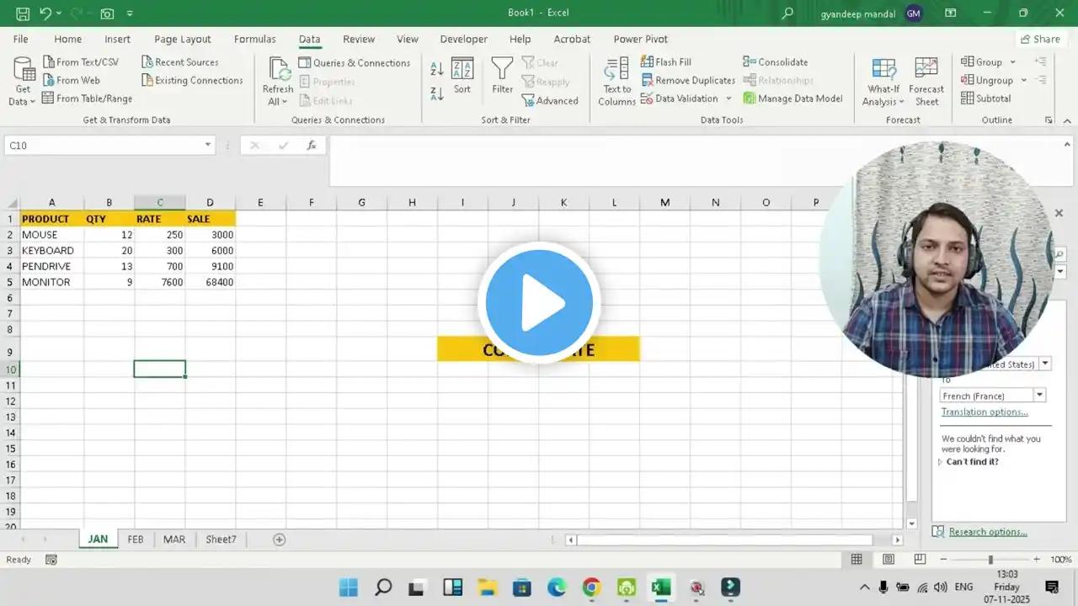Click the zoom in plus button
This screenshot has height=606, width=1078.
click(1037, 560)
